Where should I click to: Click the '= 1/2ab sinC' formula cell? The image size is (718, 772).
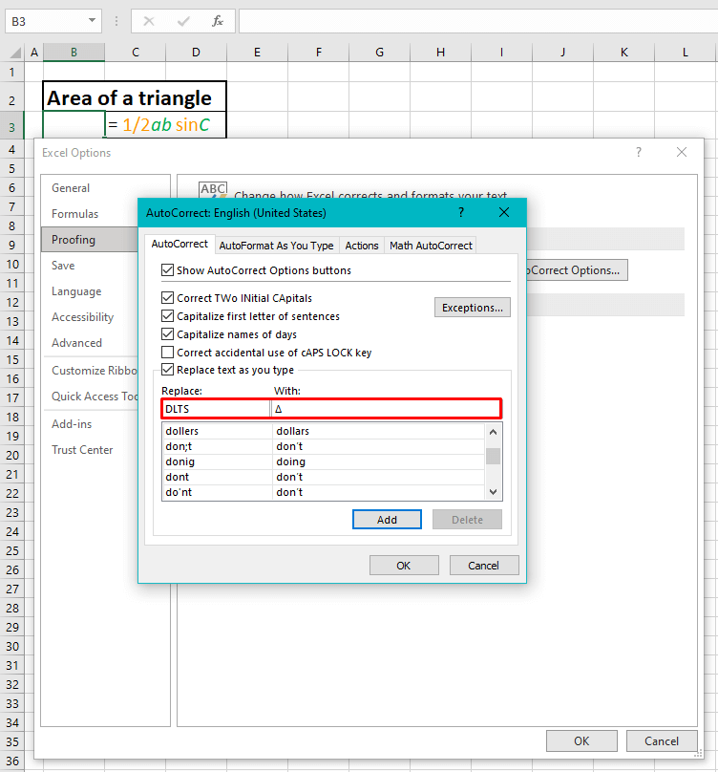tap(165, 124)
